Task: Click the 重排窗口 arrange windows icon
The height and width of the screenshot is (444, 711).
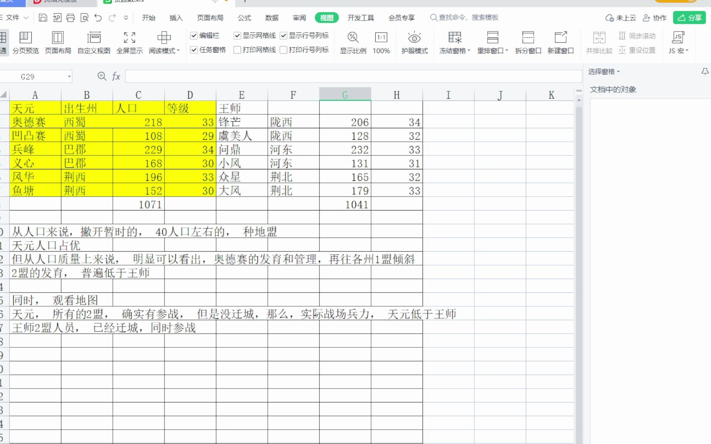Action: click(x=493, y=37)
